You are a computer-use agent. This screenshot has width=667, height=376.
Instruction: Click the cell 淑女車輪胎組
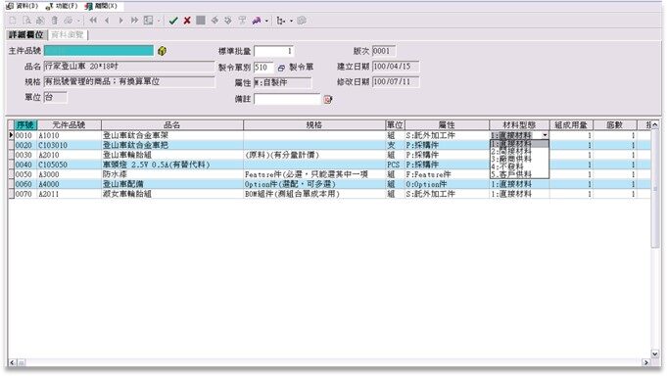coord(172,194)
